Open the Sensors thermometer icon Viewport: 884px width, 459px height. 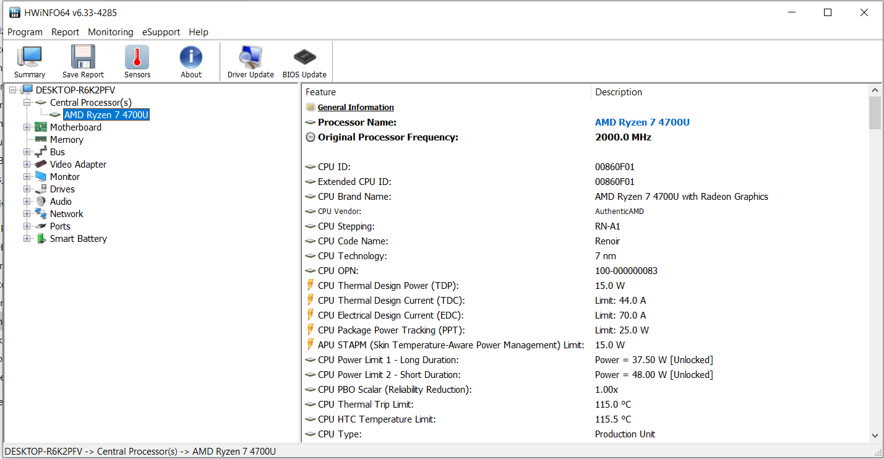[x=137, y=58]
